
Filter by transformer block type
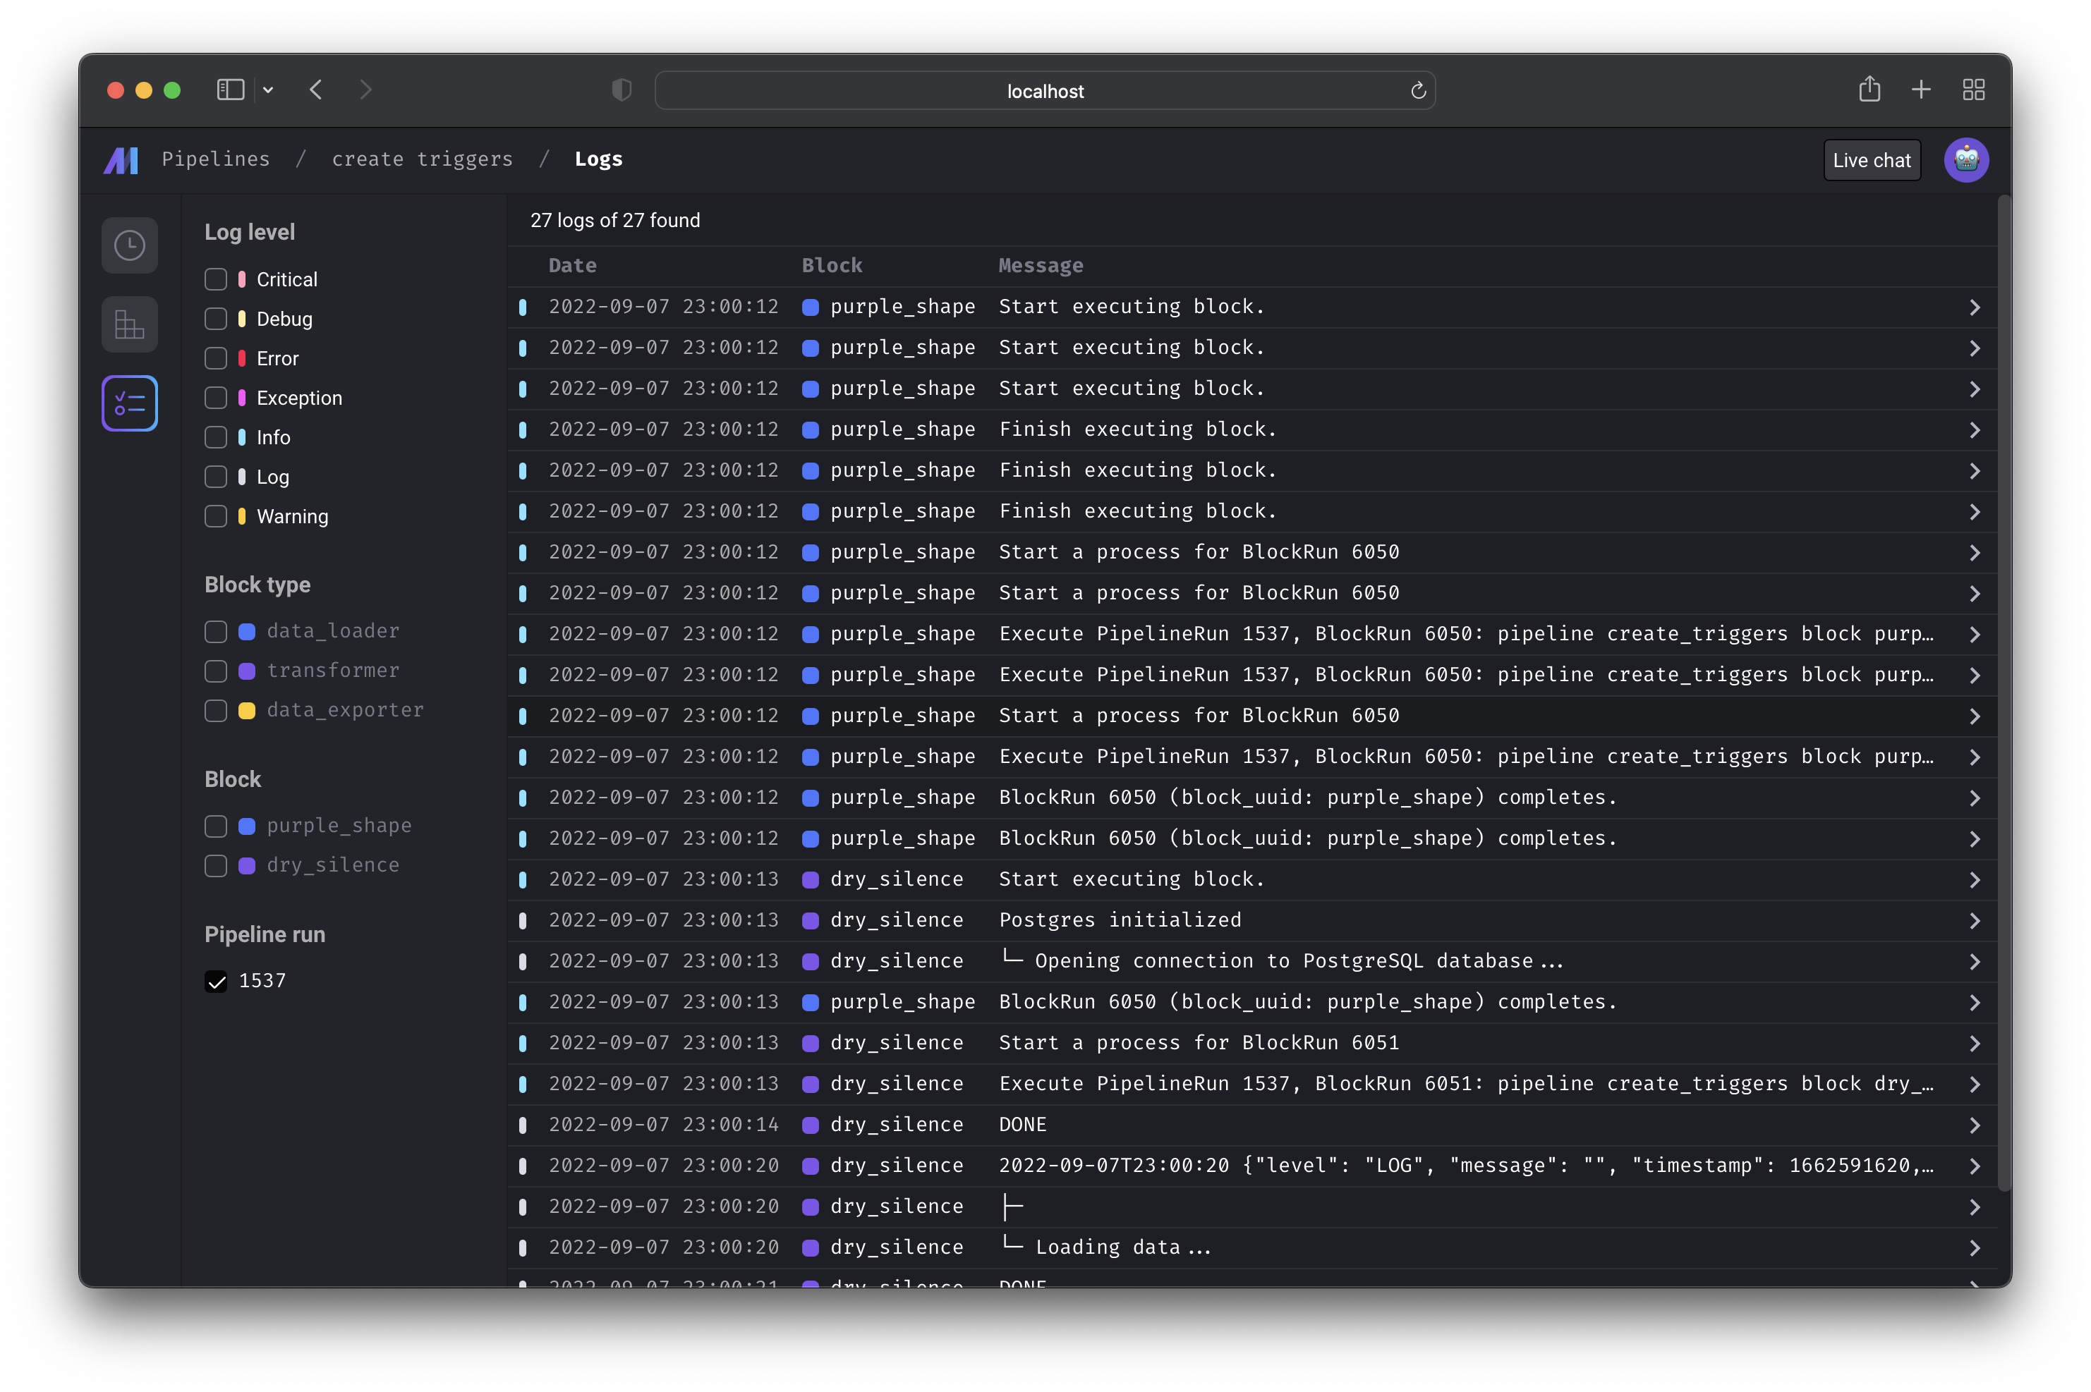pyautogui.click(x=216, y=671)
